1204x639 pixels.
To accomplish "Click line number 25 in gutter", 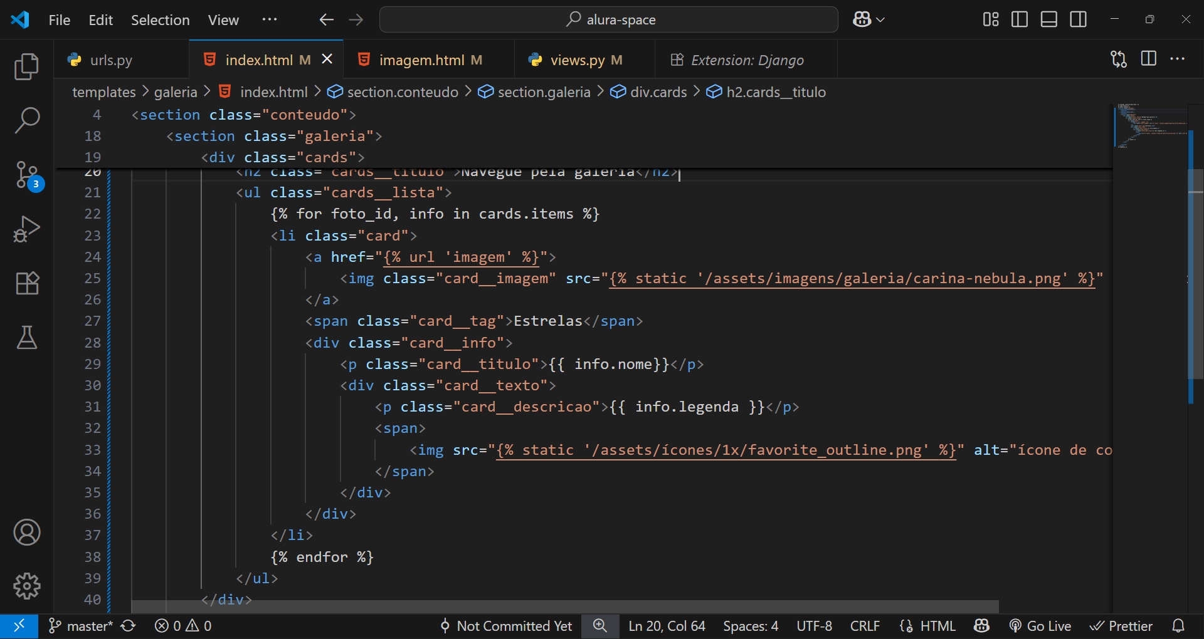I will (x=92, y=278).
